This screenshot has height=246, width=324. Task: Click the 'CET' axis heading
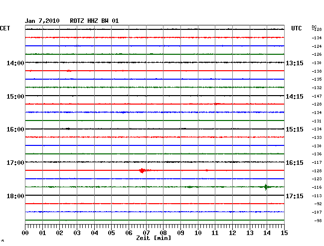[5, 28]
